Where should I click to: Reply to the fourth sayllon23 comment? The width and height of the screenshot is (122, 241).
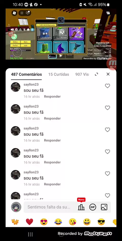point(52,162)
